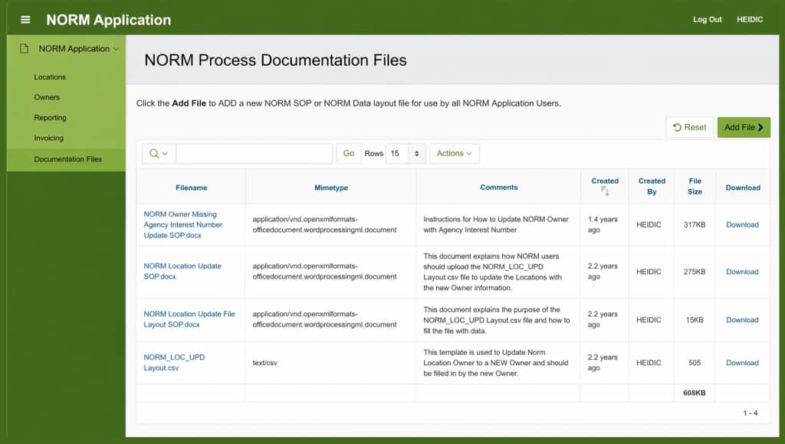Open NORM Owner Missing Agency Interest SOP file
The height and width of the screenshot is (444, 785).
pos(182,225)
